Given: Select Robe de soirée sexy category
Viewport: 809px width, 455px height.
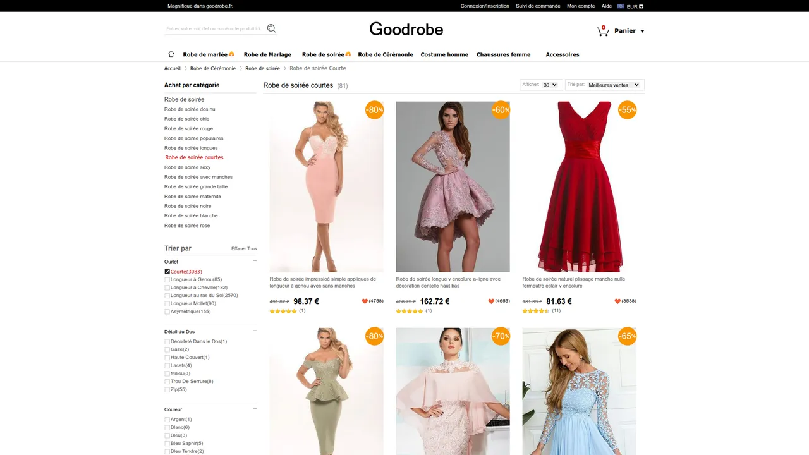Looking at the screenshot, I should [x=187, y=167].
